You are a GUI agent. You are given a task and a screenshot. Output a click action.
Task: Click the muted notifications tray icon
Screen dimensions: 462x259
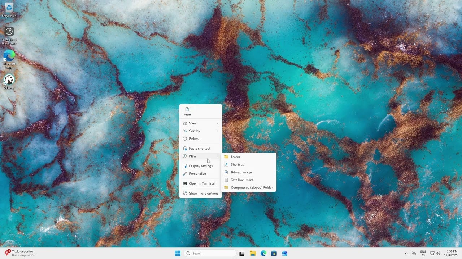click(x=414, y=253)
